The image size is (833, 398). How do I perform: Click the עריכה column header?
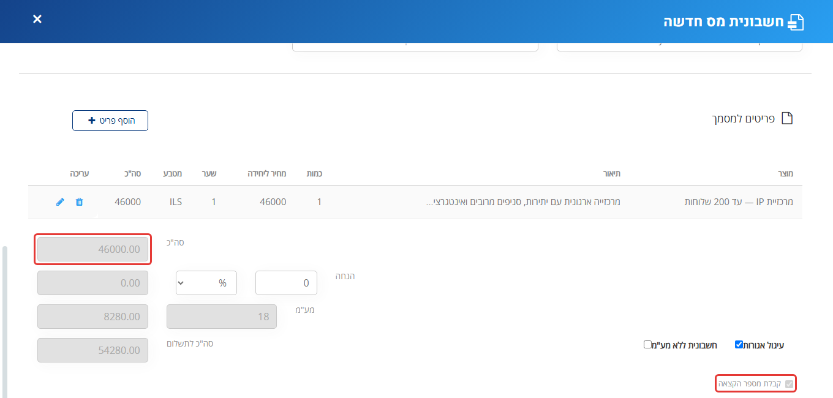[x=79, y=173]
